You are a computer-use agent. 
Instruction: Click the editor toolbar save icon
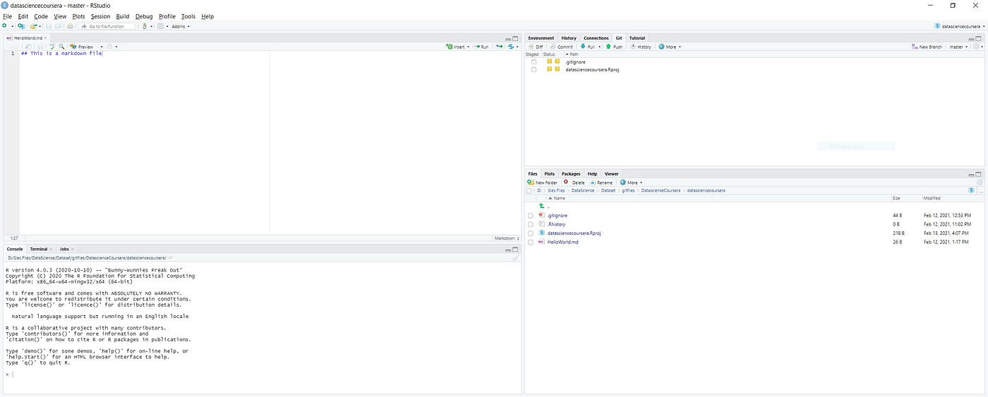[41, 47]
